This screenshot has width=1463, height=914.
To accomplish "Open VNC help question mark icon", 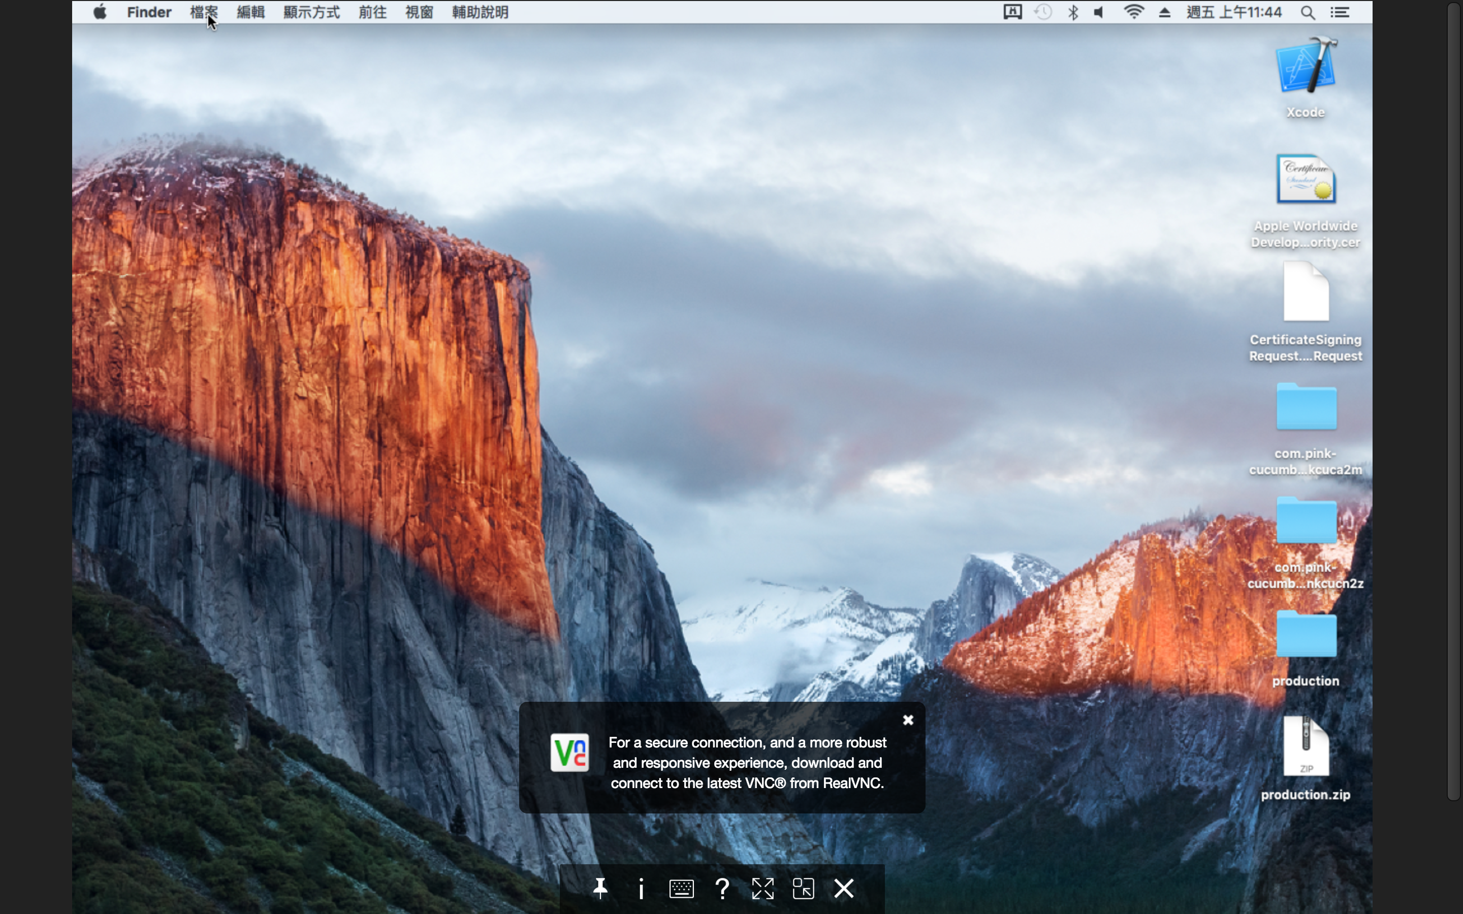I will (722, 889).
